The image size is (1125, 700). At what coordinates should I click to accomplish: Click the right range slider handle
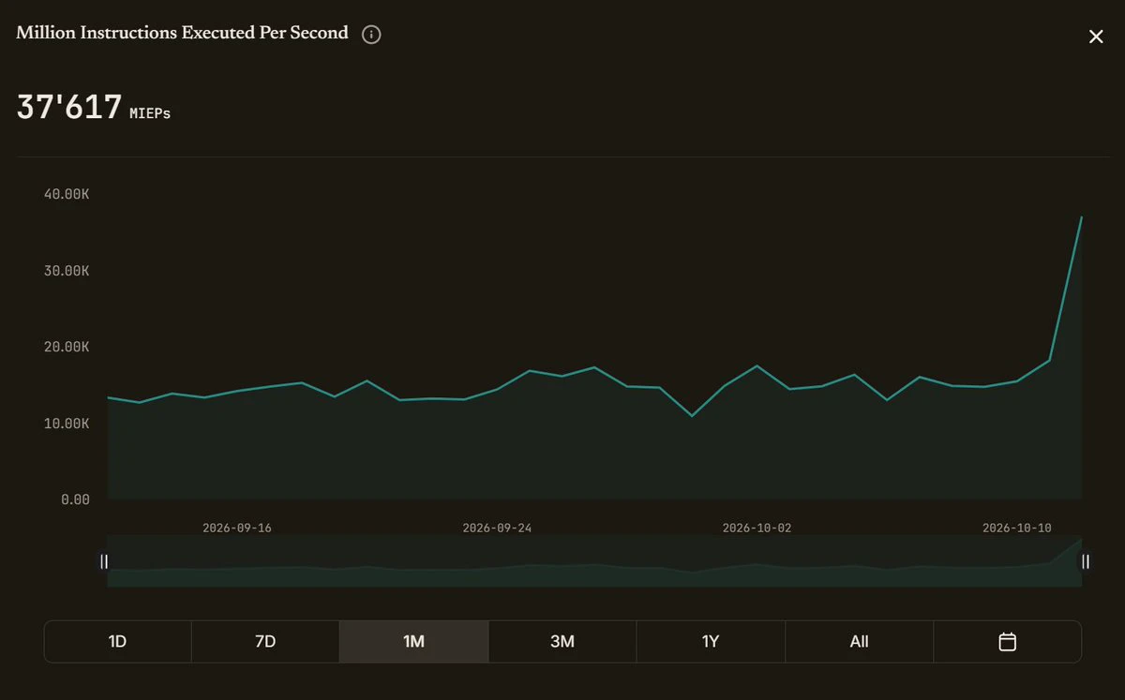[x=1086, y=561]
